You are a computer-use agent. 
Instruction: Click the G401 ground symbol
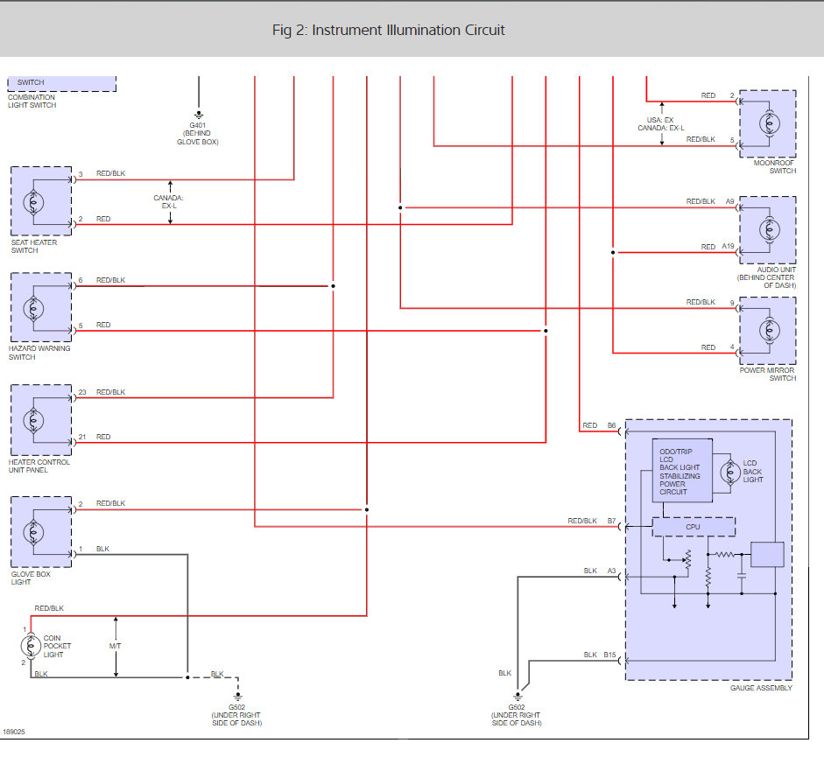click(x=199, y=115)
